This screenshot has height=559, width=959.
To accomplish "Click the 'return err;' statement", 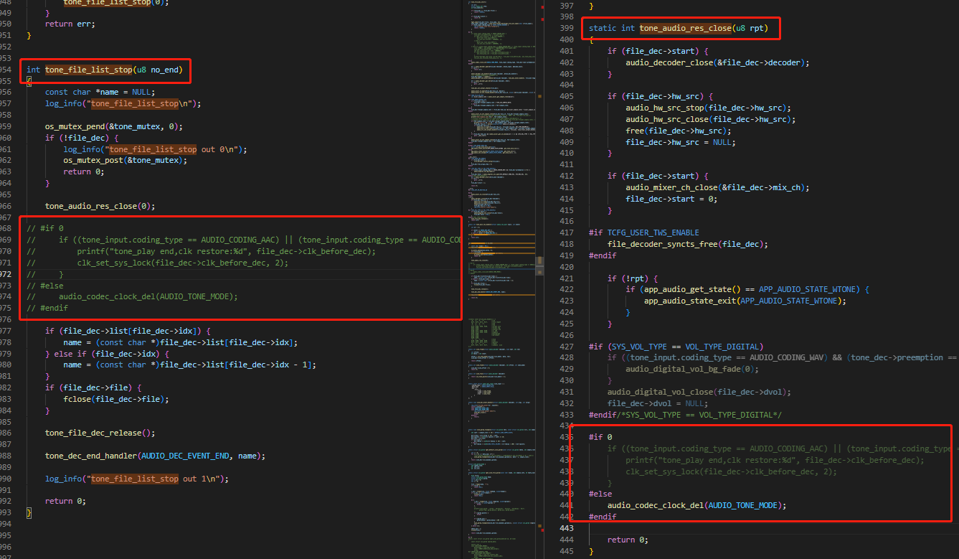I will pos(70,24).
